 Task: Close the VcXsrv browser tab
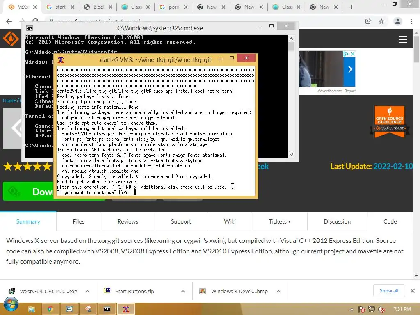click(35, 7)
